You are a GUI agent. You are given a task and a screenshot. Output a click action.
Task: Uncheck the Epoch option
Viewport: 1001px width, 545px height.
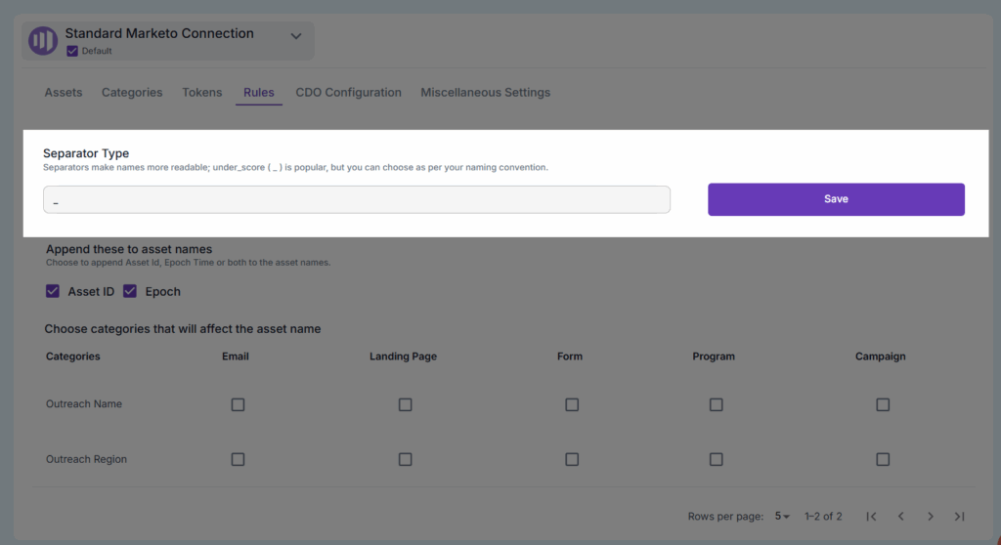tap(130, 291)
